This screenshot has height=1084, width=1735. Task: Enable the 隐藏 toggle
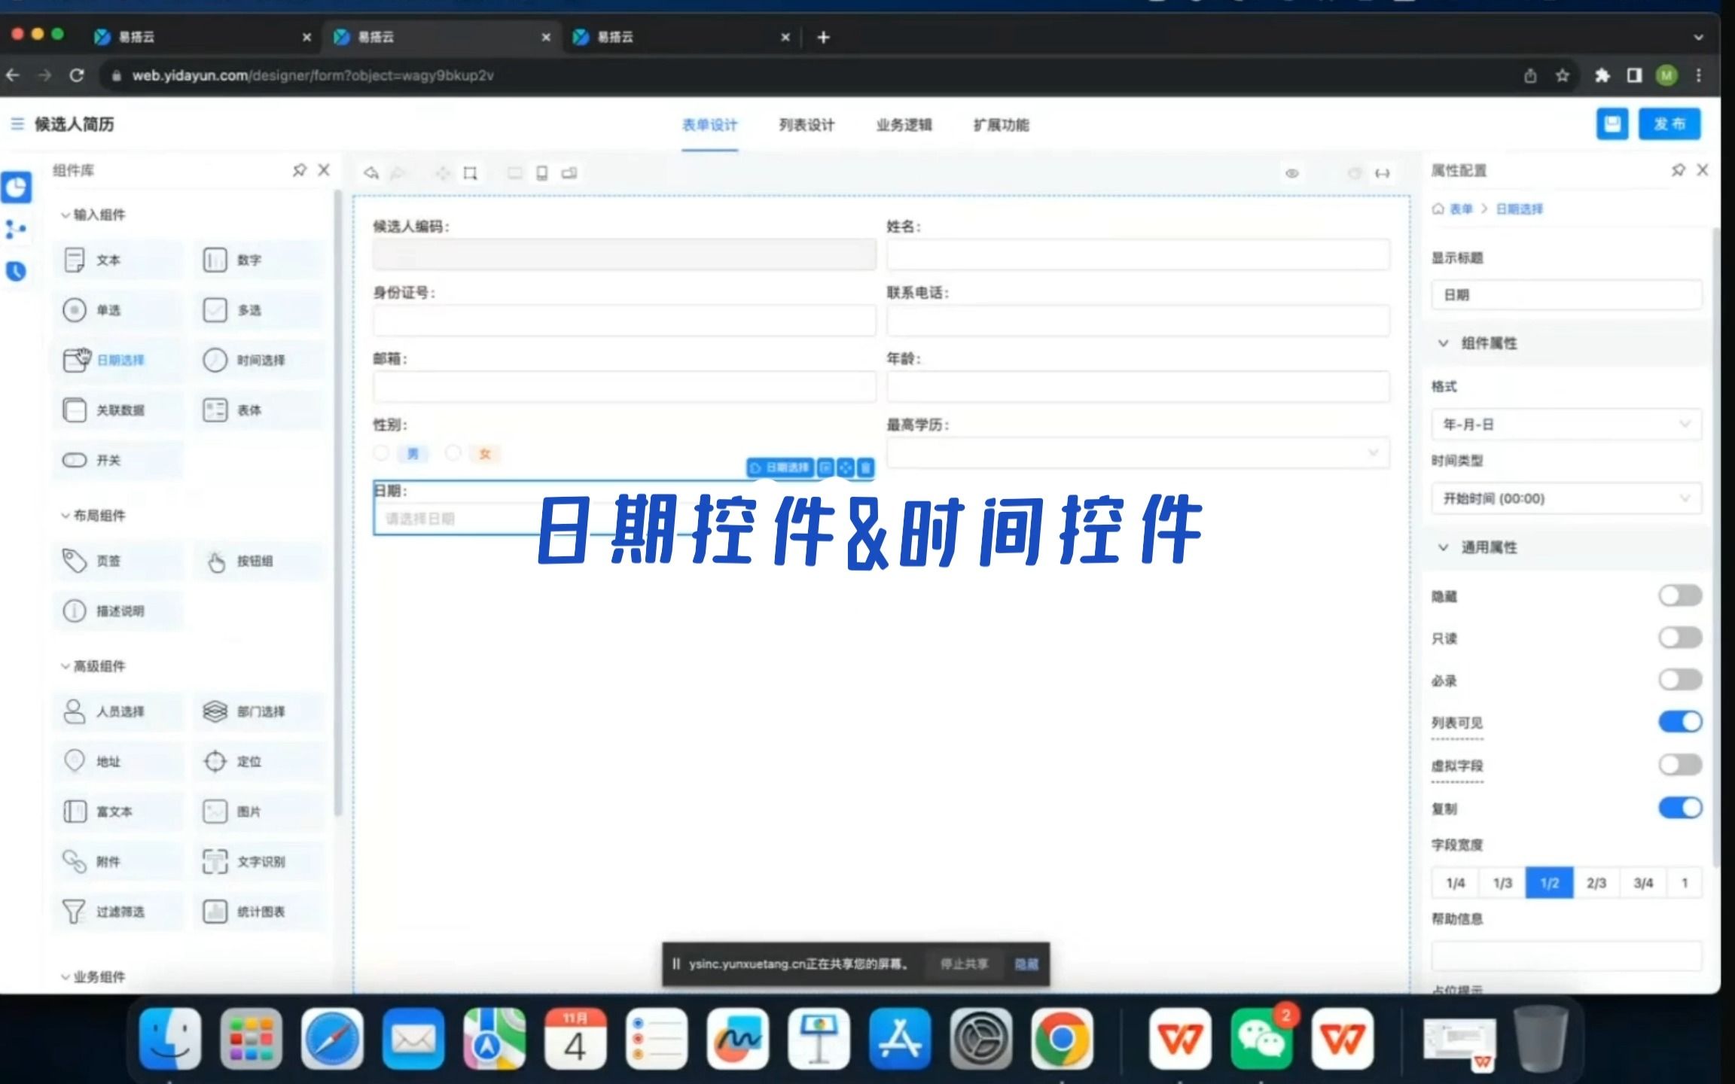click(1679, 596)
